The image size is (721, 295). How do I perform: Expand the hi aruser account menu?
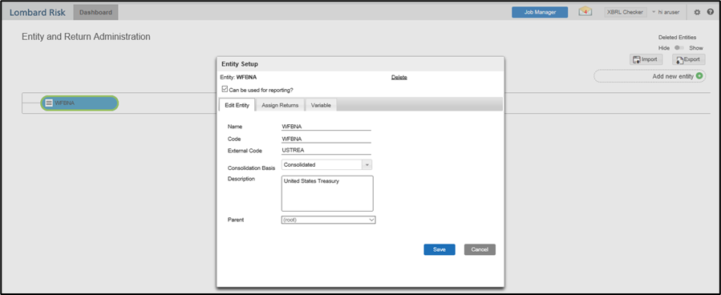[665, 12]
